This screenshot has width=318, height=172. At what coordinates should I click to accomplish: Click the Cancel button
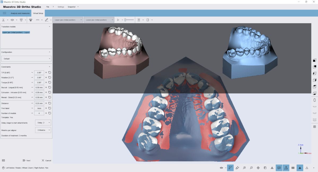coord(46,160)
